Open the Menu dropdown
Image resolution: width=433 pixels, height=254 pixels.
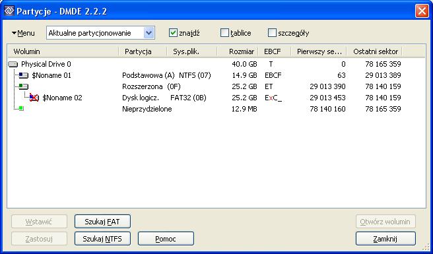tap(23, 34)
